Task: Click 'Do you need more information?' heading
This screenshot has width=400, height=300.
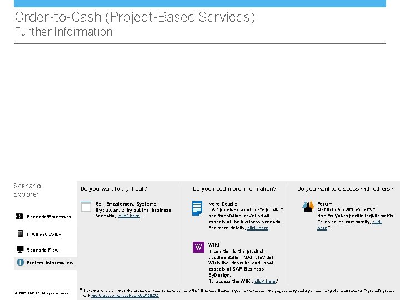Action: [234, 189]
